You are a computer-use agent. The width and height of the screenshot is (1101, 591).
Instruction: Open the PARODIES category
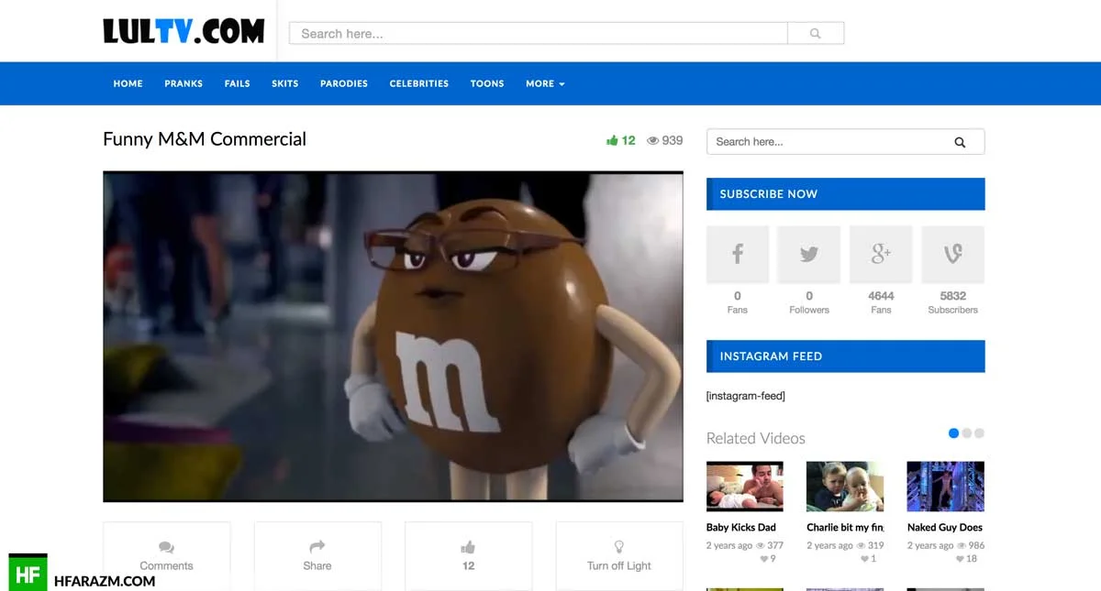click(x=344, y=83)
